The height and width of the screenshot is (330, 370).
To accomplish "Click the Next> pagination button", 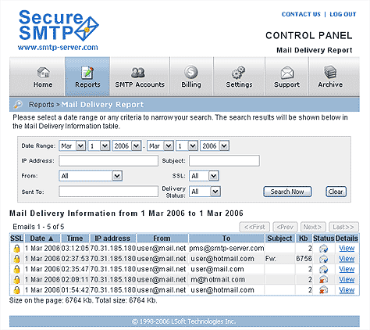I will coord(313,227).
